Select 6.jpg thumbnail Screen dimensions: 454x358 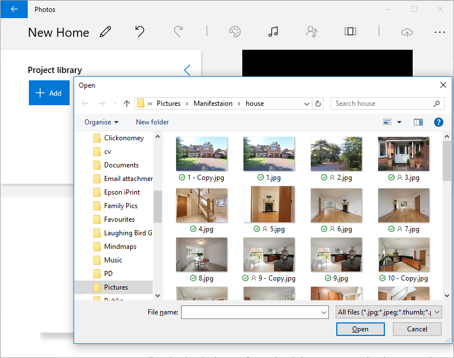click(336, 205)
